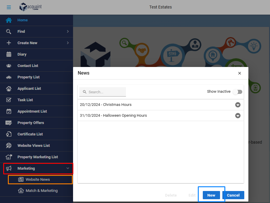Screen dimensions: 270x203
Task: Click the Create New plus icon
Action: (x=9, y=43)
